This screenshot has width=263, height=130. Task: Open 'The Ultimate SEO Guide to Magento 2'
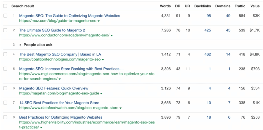(x=52, y=30)
